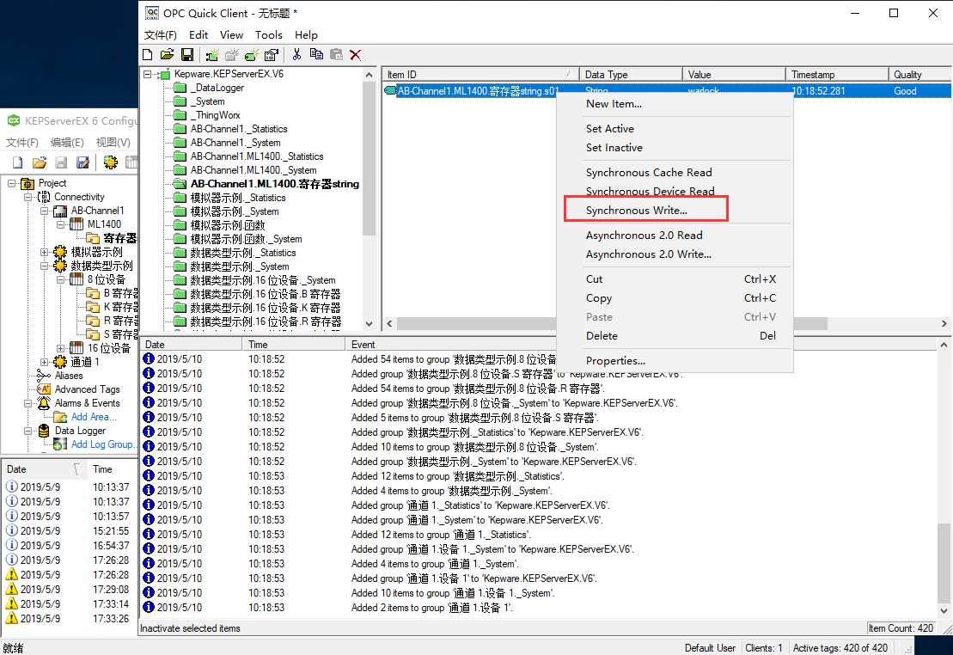The height and width of the screenshot is (655, 953).
Task: Click the Properties toolbar icon in OPC Quick Client
Action: [x=271, y=55]
